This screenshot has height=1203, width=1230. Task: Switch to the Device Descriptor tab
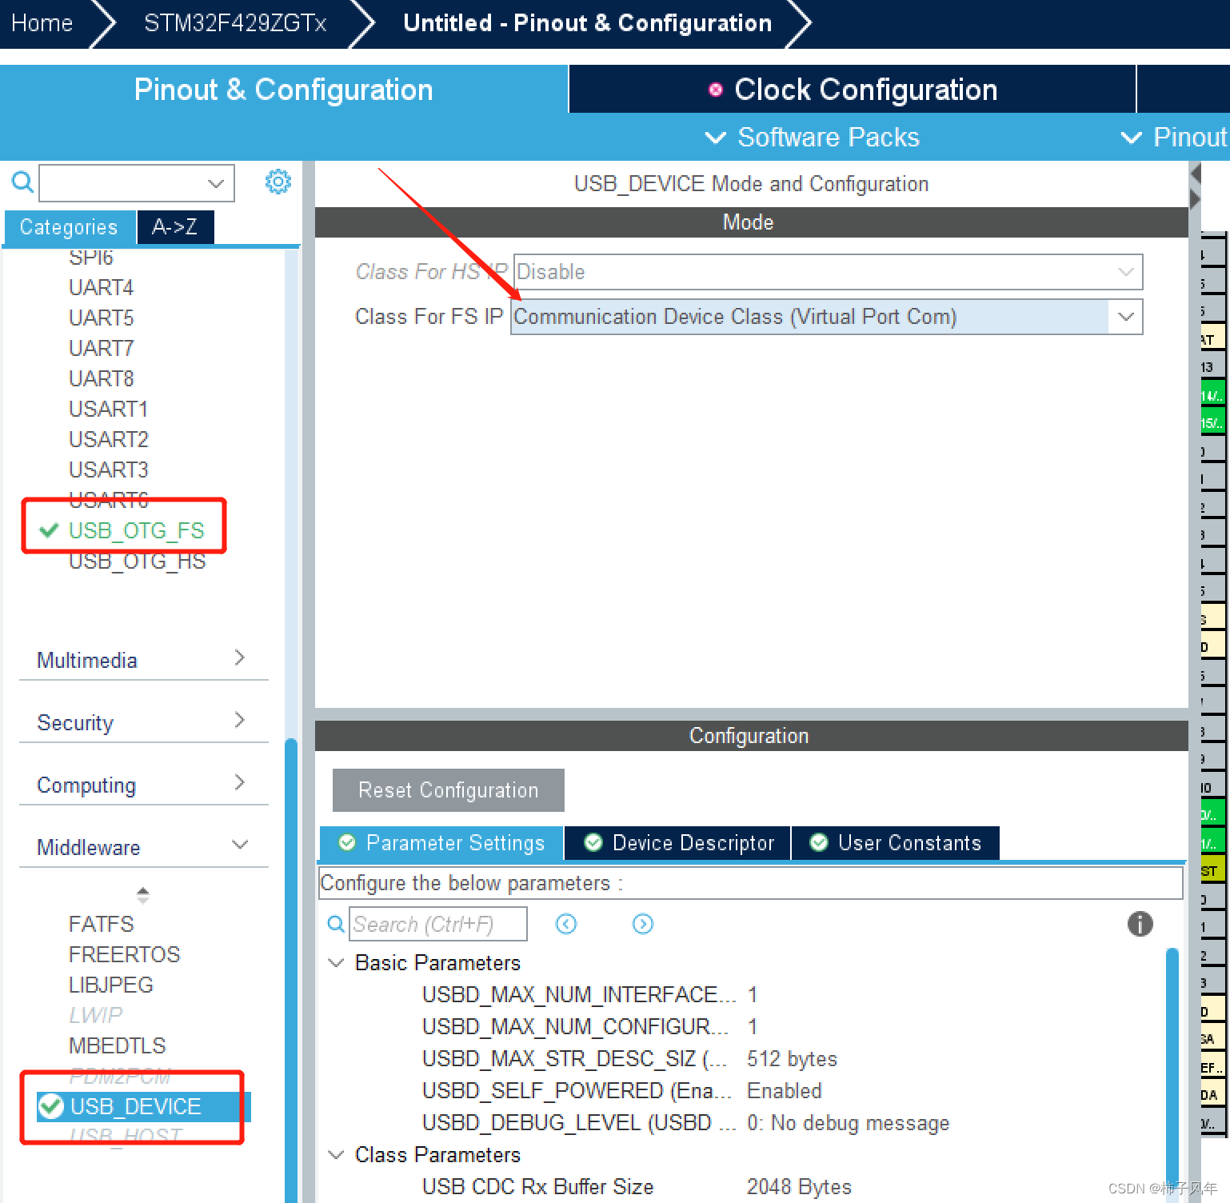point(677,842)
